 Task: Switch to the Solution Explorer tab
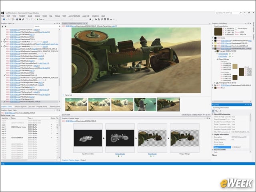(20, 107)
